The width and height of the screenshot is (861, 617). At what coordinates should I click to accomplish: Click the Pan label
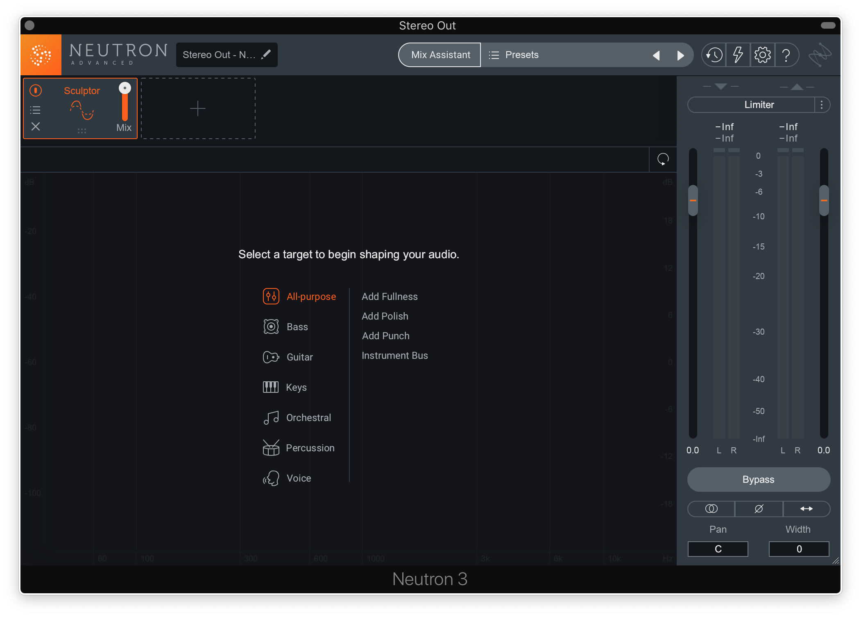[x=718, y=529]
